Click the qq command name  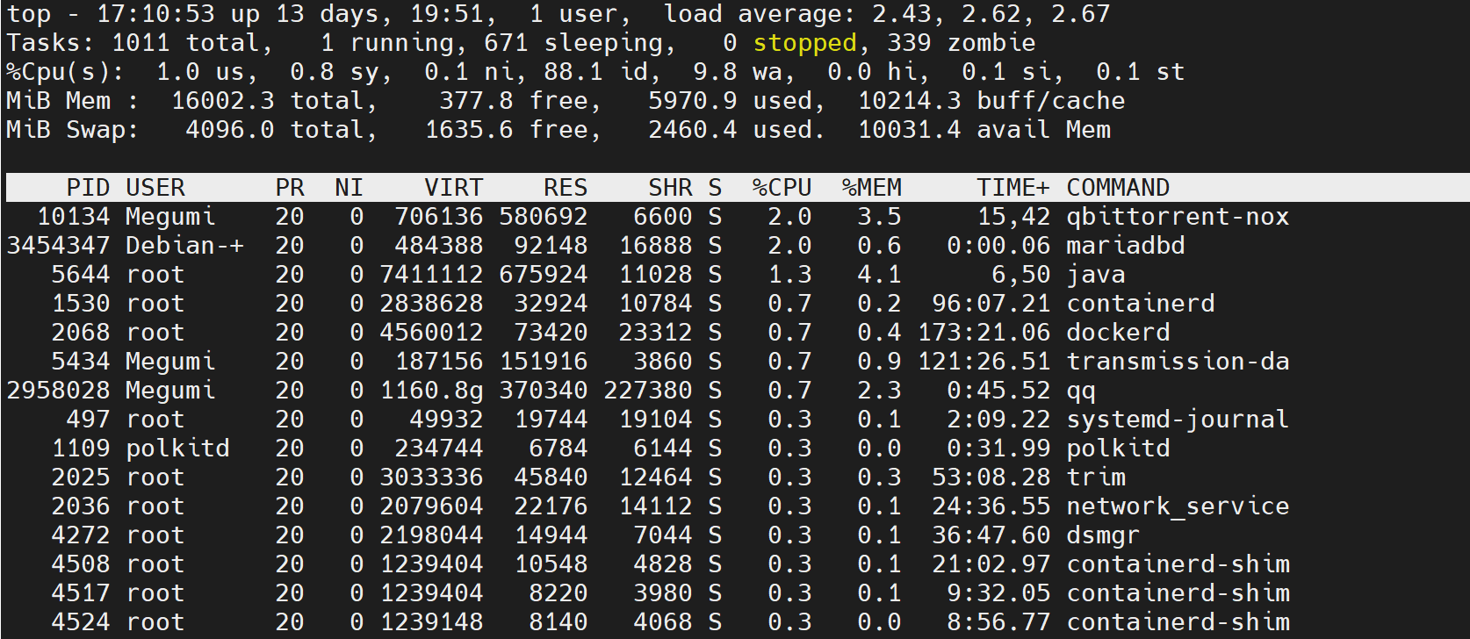[1081, 391]
